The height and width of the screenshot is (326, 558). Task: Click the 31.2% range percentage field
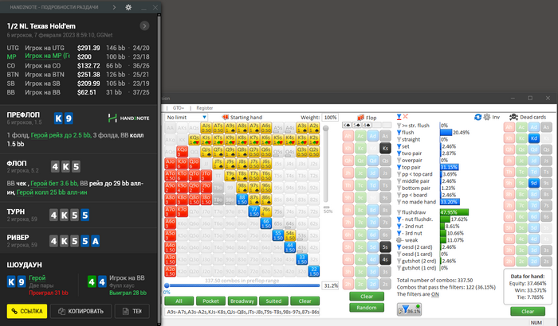[330, 285]
